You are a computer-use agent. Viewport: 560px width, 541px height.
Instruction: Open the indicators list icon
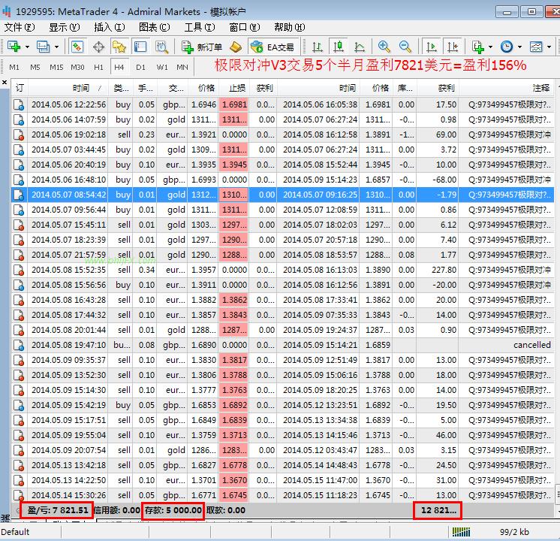tap(478, 47)
